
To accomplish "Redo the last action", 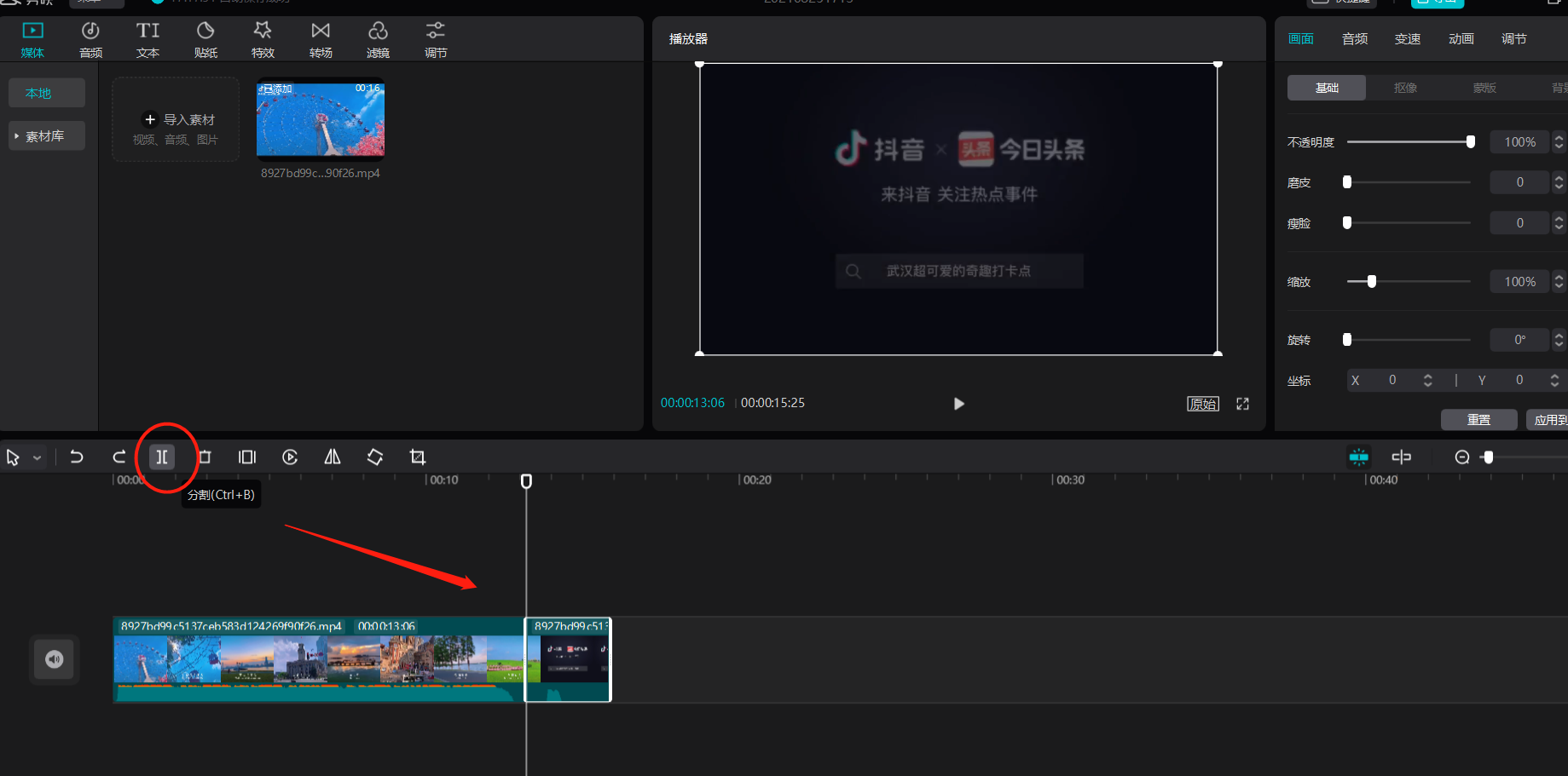I will 119,457.
